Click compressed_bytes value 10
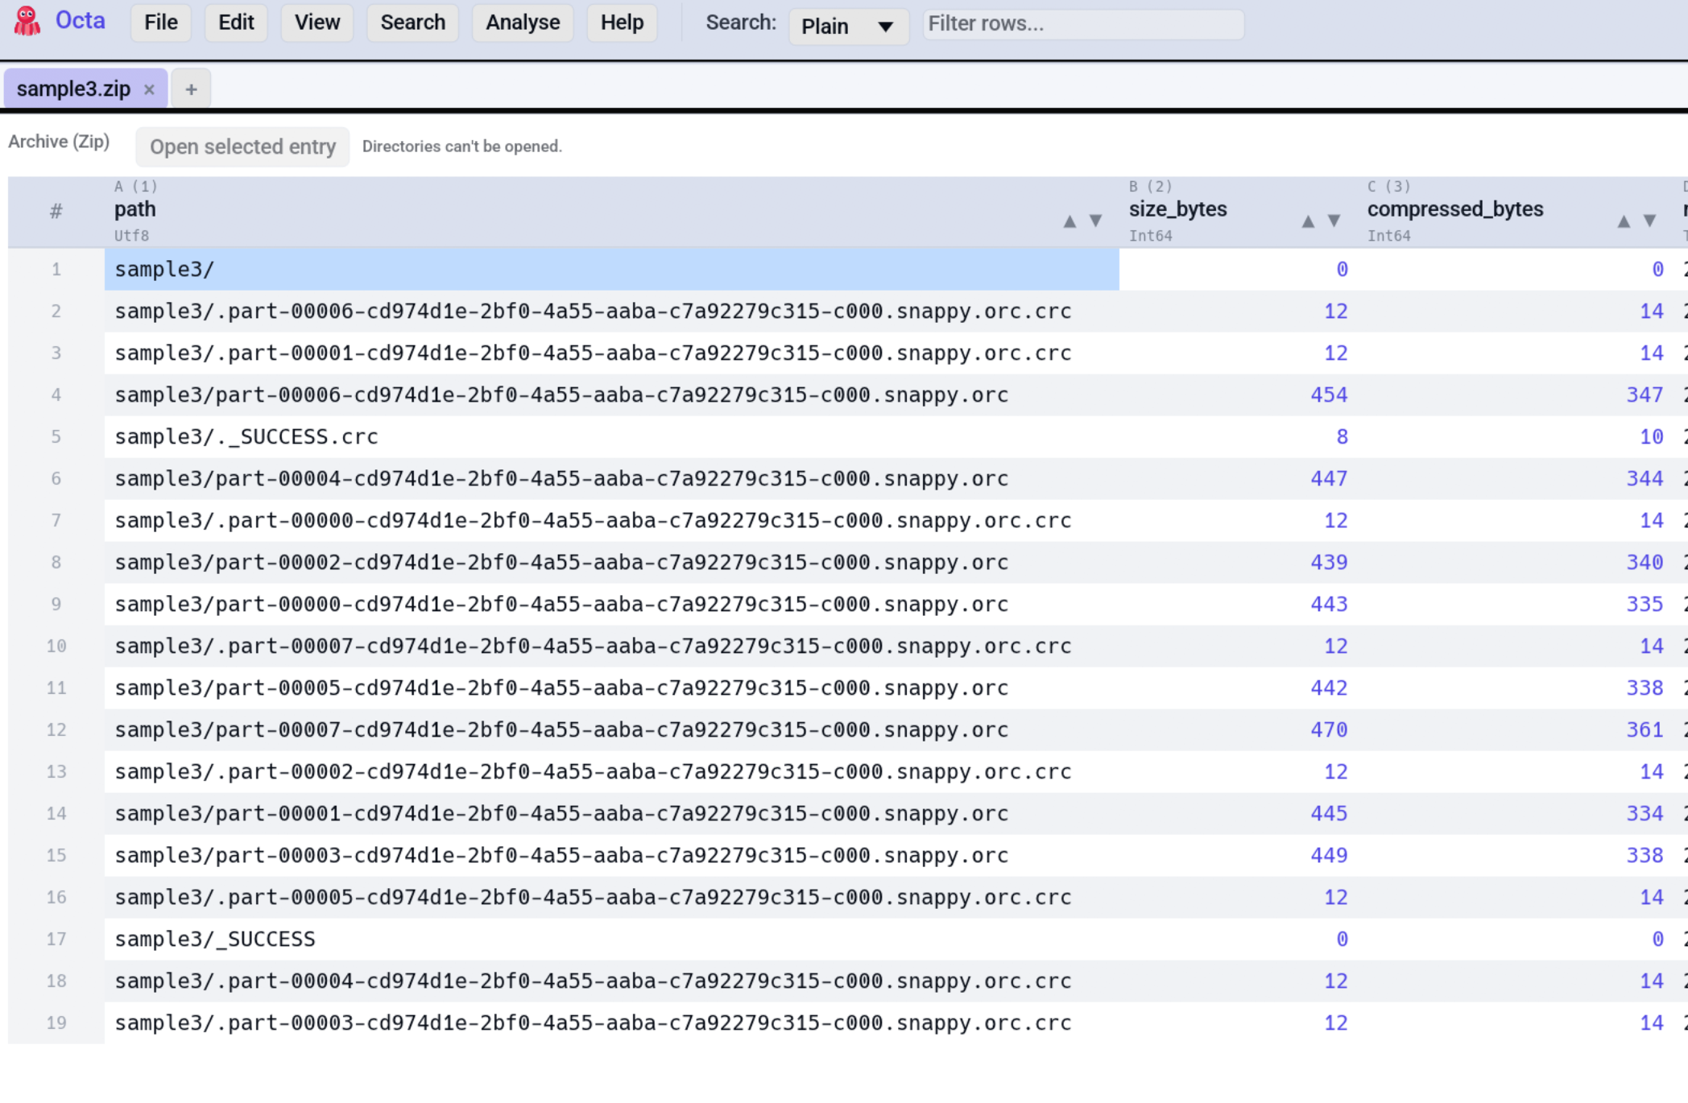Image resolution: width=1688 pixels, height=1103 pixels. 1652,437
